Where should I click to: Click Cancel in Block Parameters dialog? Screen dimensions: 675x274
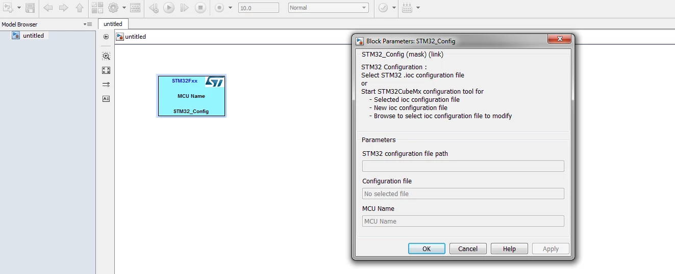tap(468, 249)
